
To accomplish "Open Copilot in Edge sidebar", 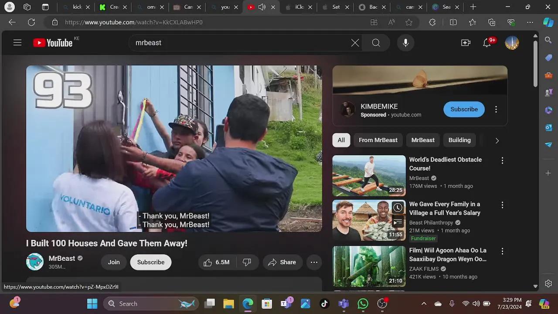I will [x=548, y=22].
